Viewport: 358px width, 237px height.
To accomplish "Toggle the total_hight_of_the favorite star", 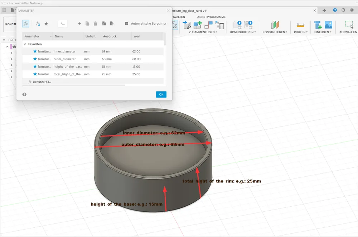I will tap(35, 74).
